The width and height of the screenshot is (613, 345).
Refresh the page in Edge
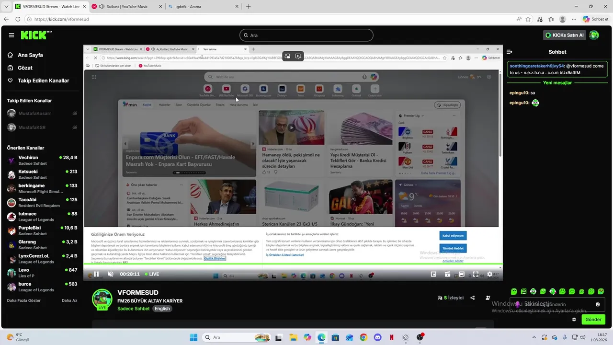18,19
